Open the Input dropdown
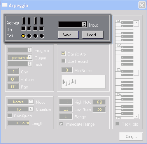Viewport: 147px width, 144px height. [x=84, y=24]
